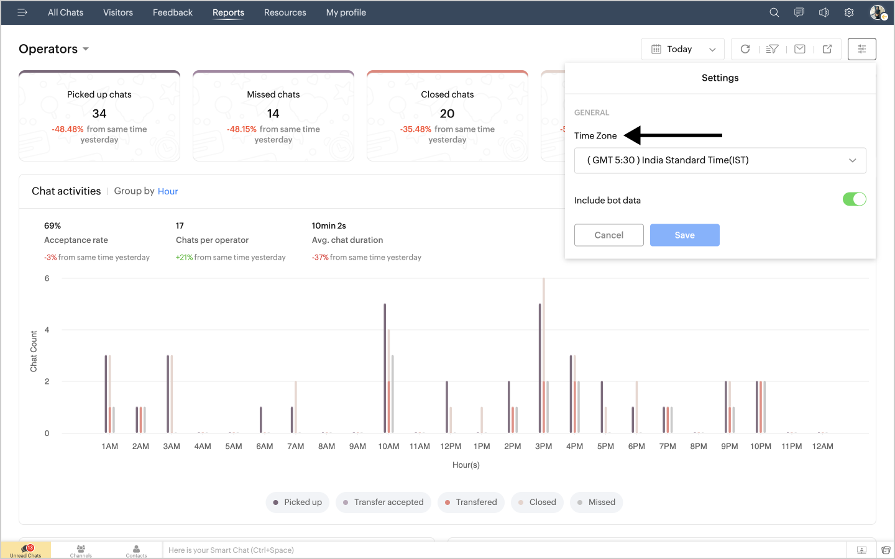The width and height of the screenshot is (895, 559).
Task: Click the 17 Chats per operator value
Action: (180, 226)
